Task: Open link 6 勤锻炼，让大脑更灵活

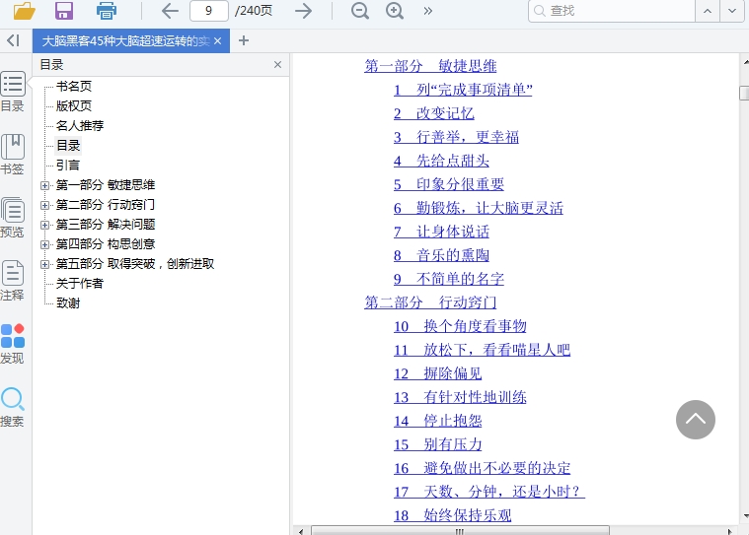Action: coord(479,208)
